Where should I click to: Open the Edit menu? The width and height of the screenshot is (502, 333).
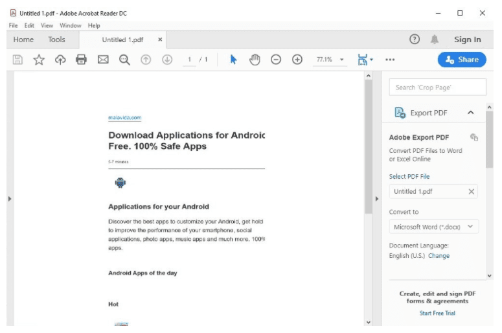(29, 26)
